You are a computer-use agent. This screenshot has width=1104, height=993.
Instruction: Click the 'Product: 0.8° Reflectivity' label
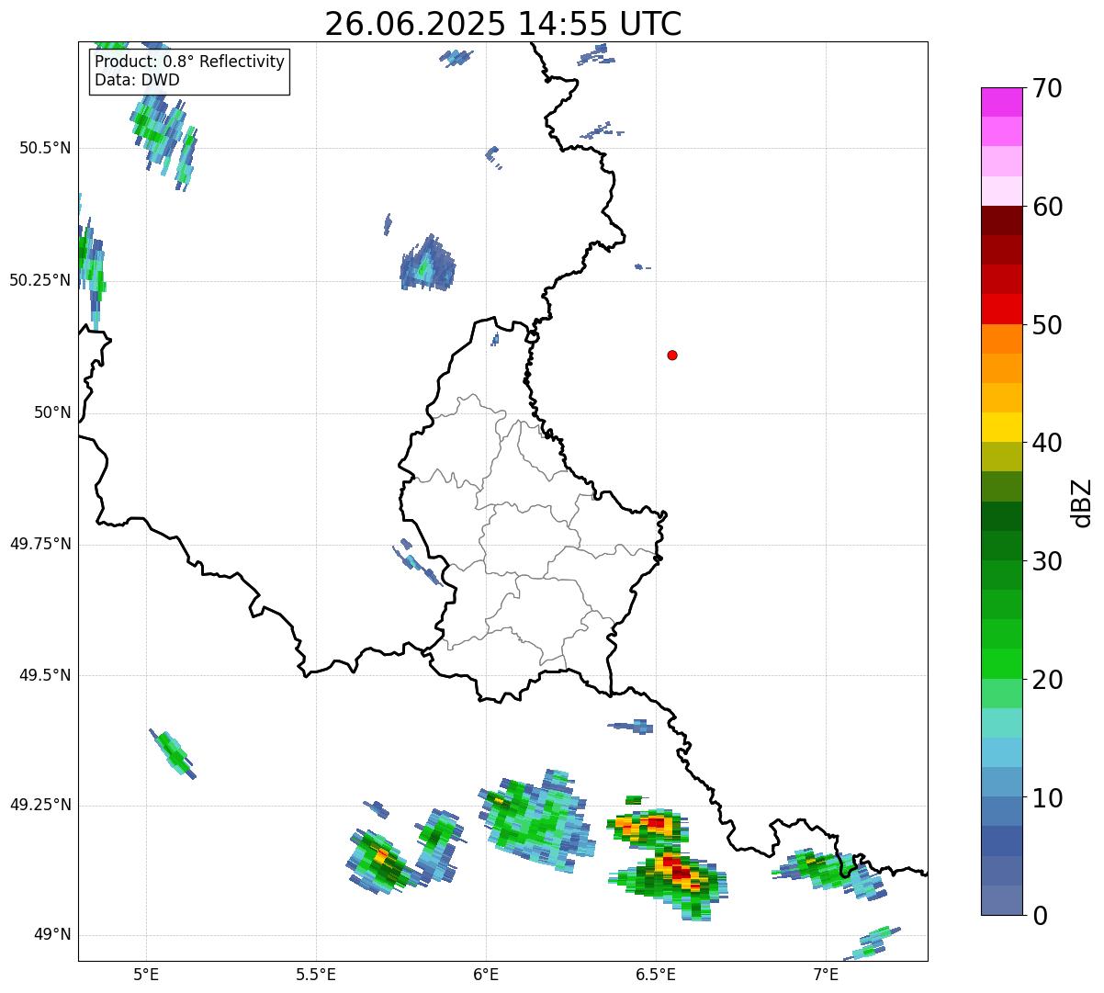[190, 62]
